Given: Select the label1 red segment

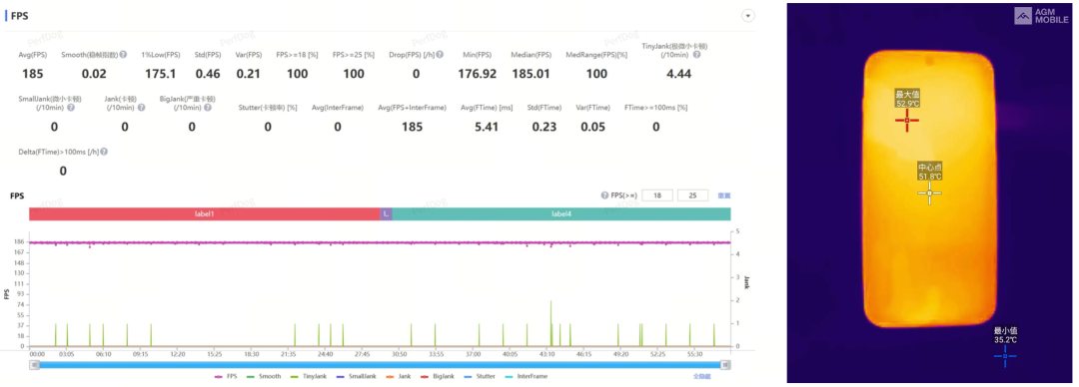Looking at the screenshot, I should (x=205, y=214).
